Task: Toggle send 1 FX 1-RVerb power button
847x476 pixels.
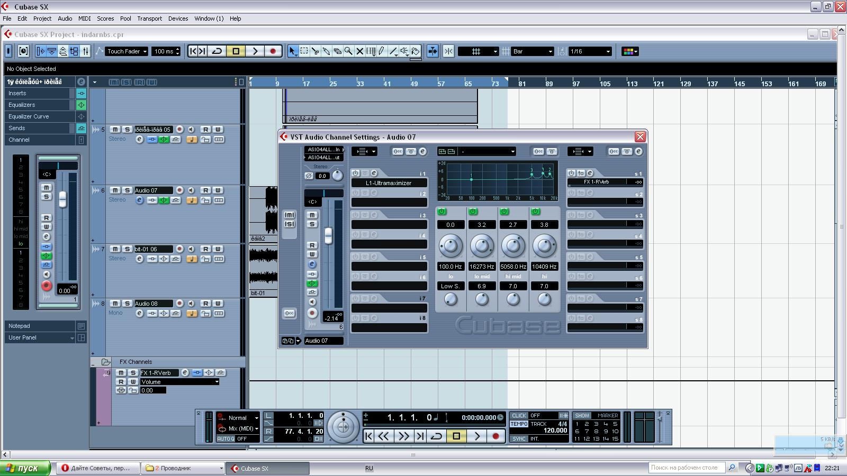Action: click(x=572, y=173)
